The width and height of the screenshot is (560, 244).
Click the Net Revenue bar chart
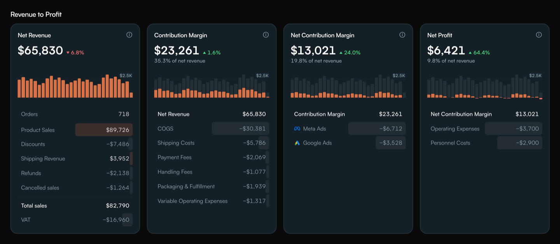tap(75, 86)
